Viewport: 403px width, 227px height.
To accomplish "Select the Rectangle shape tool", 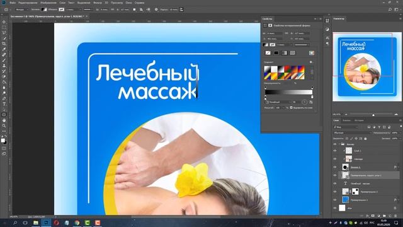I will (x=4, y=115).
